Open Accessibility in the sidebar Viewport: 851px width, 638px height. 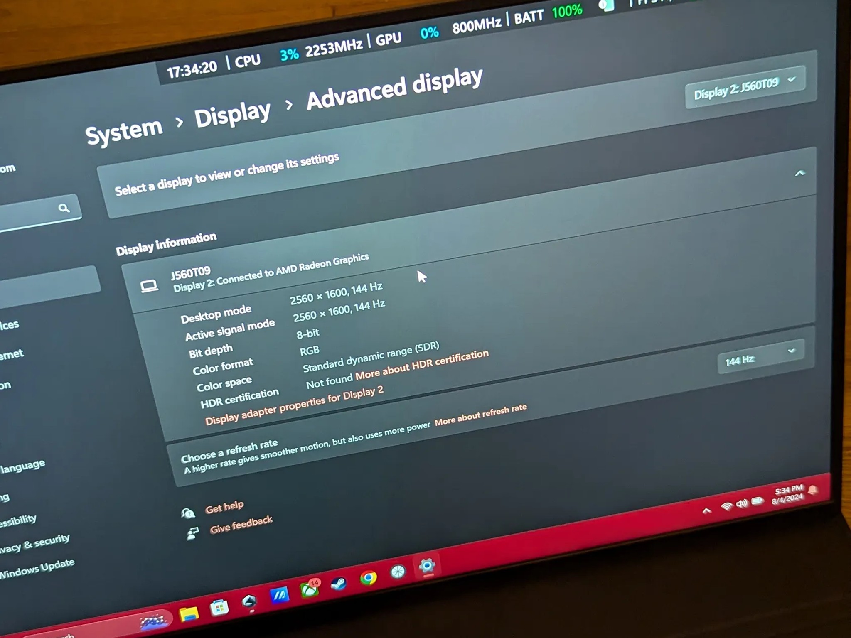18,520
